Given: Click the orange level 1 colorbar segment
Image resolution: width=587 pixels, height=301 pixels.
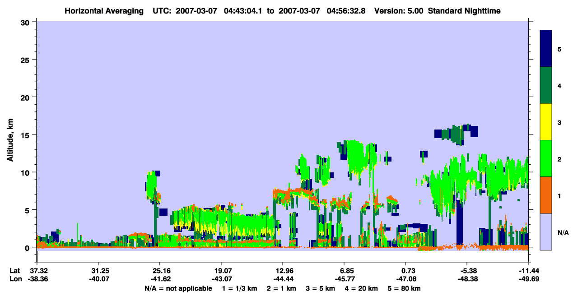Looking at the screenshot, I should click(546, 195).
